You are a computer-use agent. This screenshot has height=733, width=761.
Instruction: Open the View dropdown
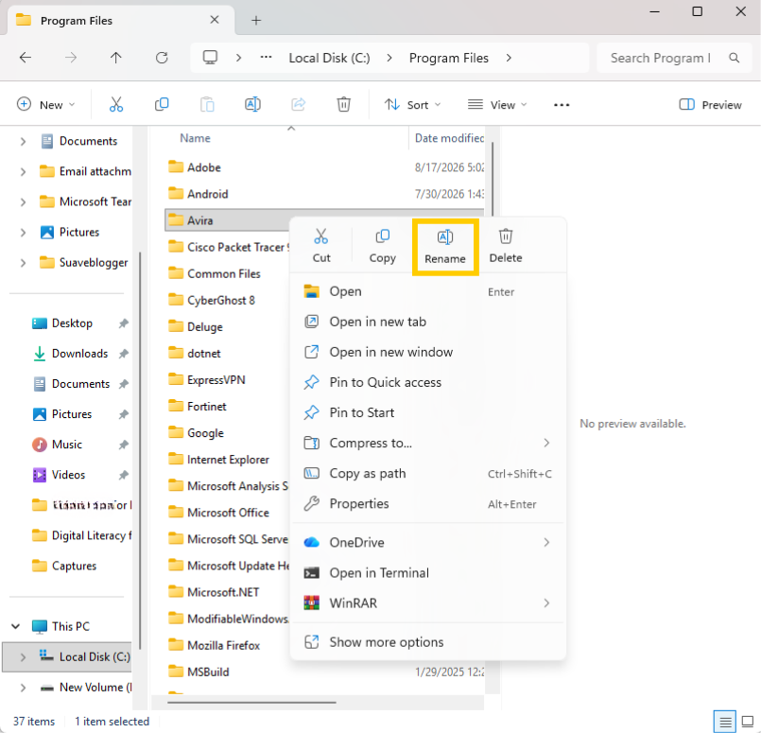tap(497, 105)
